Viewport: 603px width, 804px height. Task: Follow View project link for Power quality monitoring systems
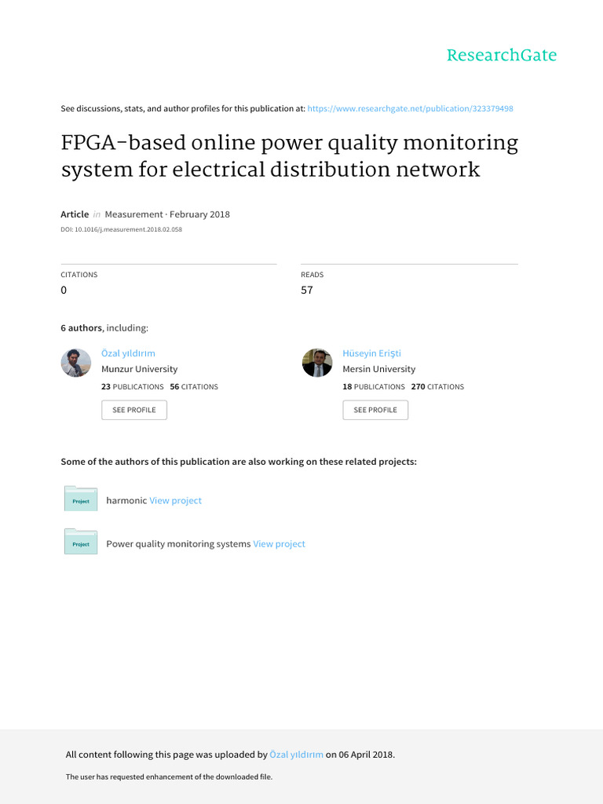pyautogui.click(x=279, y=543)
